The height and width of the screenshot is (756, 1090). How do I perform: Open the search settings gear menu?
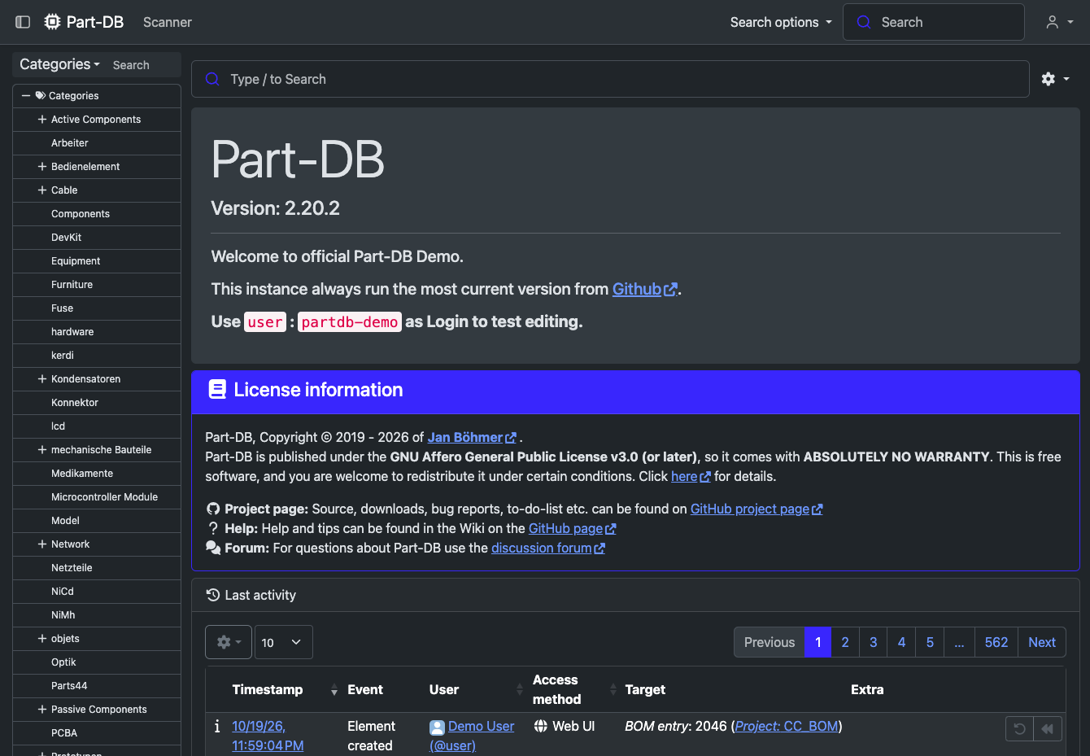[1055, 79]
